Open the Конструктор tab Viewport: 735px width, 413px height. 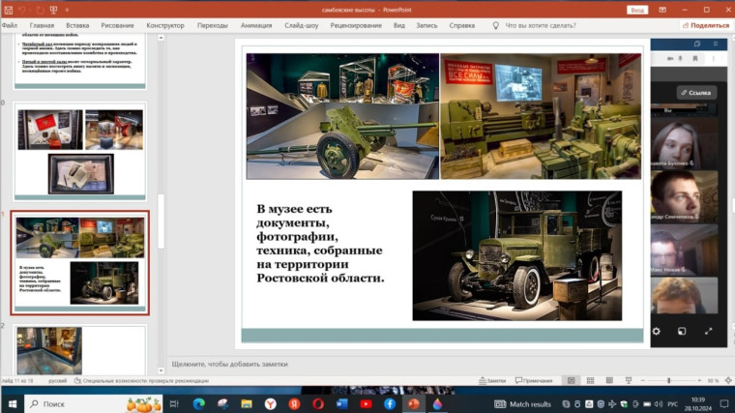click(x=165, y=25)
